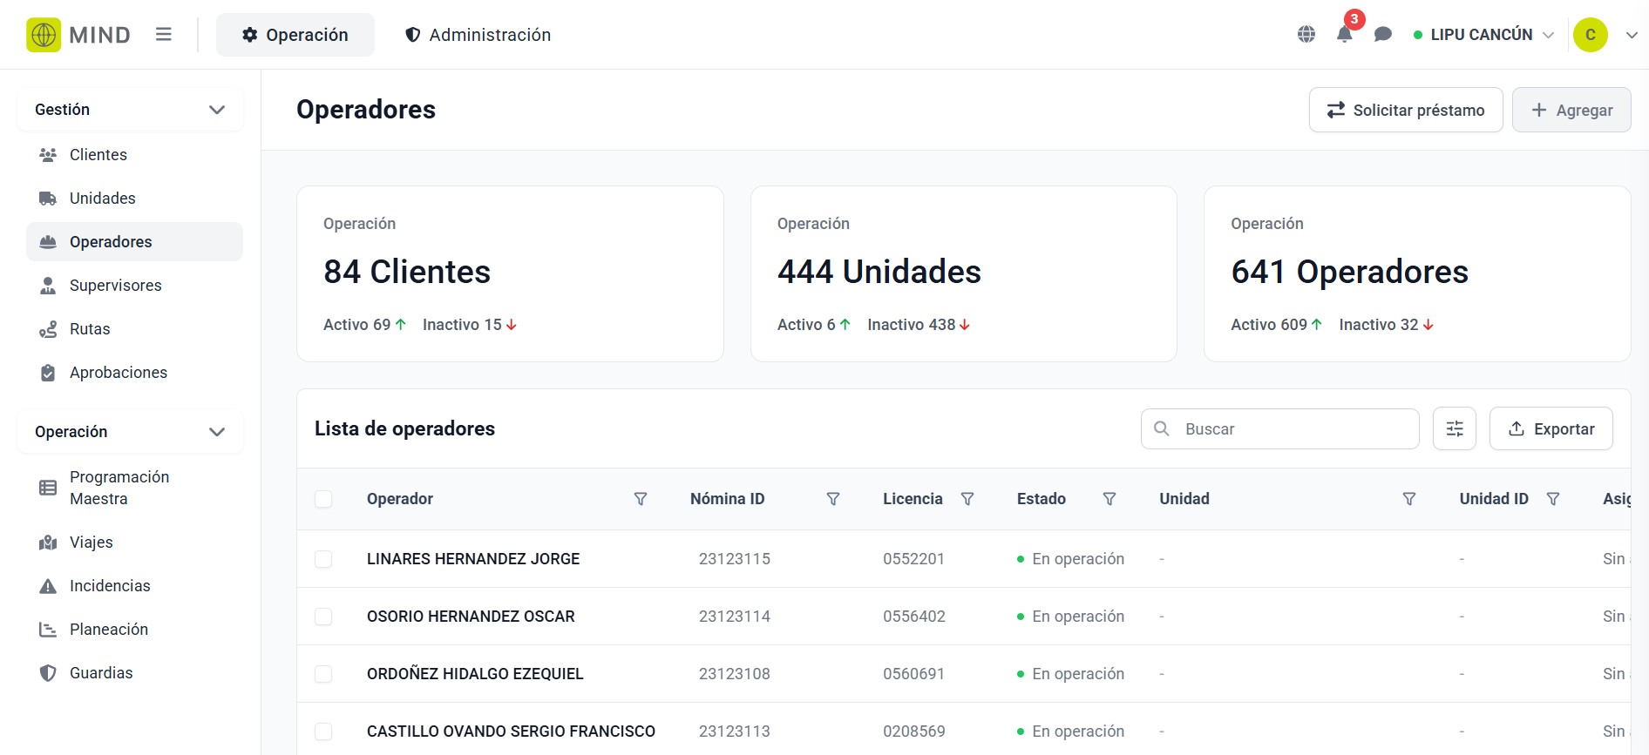Switch to the Administración top tab
This screenshot has width=1649, height=755.
[x=478, y=35]
